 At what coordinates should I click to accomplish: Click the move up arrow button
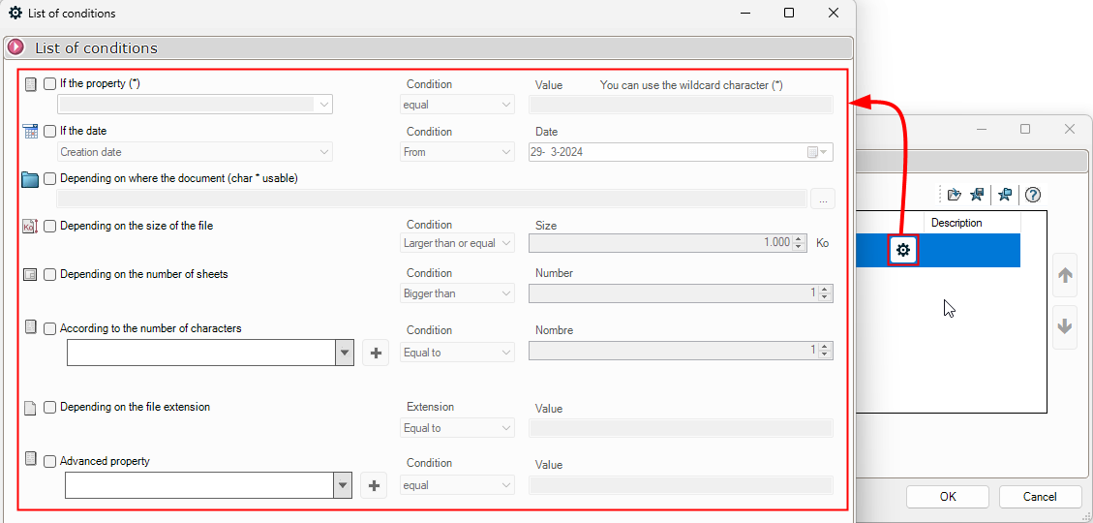pos(1064,275)
